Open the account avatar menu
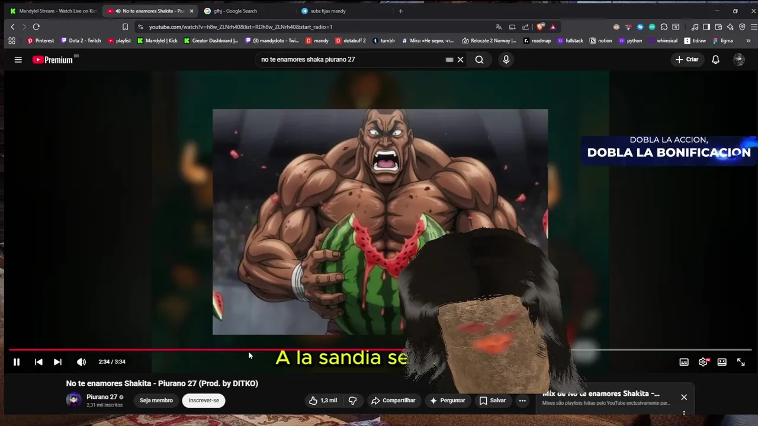The image size is (758, 426). tap(738, 59)
